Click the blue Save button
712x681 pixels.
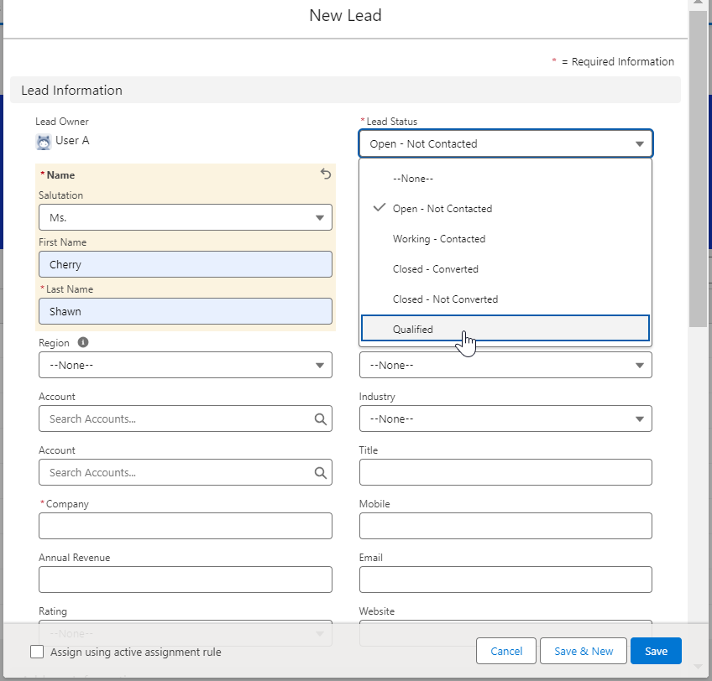point(656,652)
